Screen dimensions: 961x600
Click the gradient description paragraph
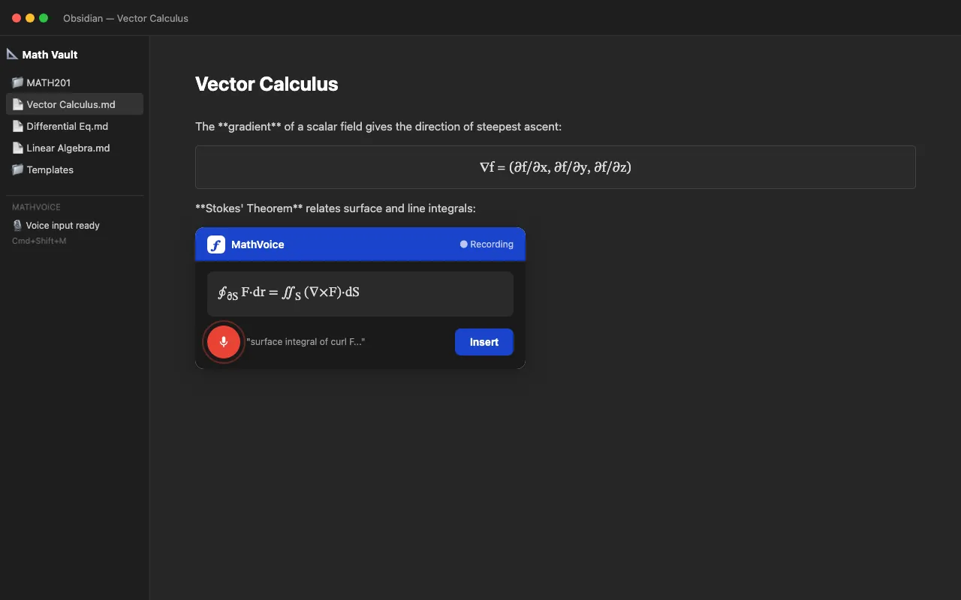378,127
